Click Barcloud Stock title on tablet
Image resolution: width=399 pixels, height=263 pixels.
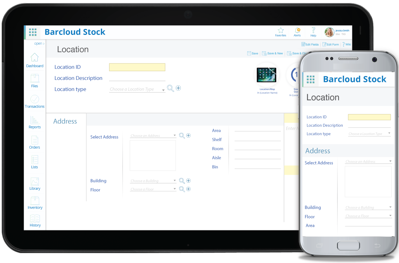[x=75, y=32]
